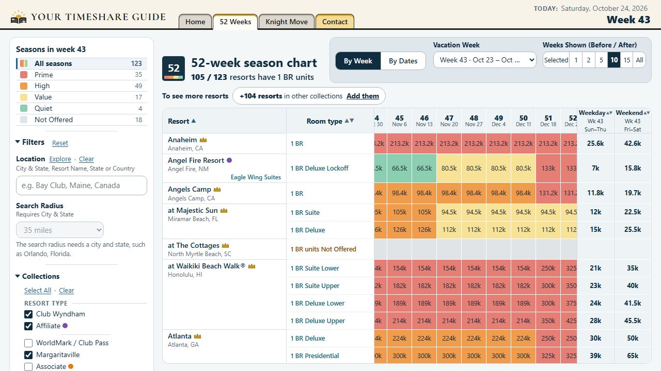Click the orange dot beside Associate label

pyautogui.click(x=71, y=366)
